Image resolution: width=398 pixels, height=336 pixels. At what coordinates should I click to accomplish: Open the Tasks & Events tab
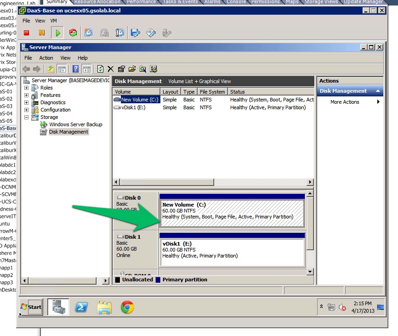(180, 2)
